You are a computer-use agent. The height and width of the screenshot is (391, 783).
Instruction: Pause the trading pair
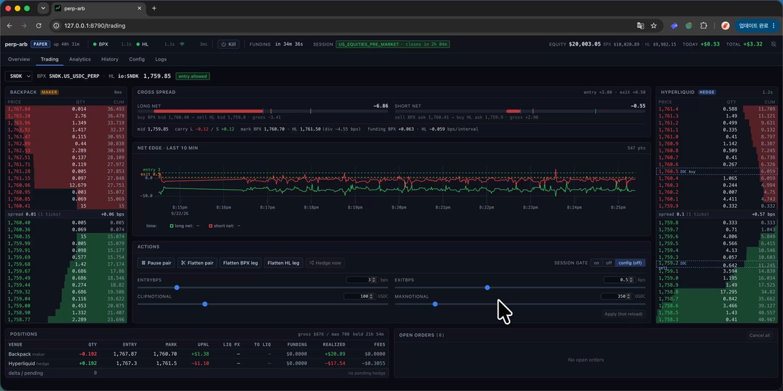tap(155, 263)
